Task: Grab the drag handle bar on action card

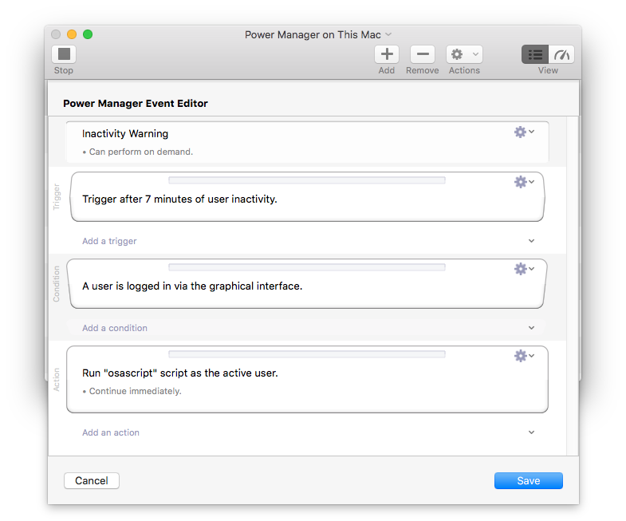Action: pos(306,354)
